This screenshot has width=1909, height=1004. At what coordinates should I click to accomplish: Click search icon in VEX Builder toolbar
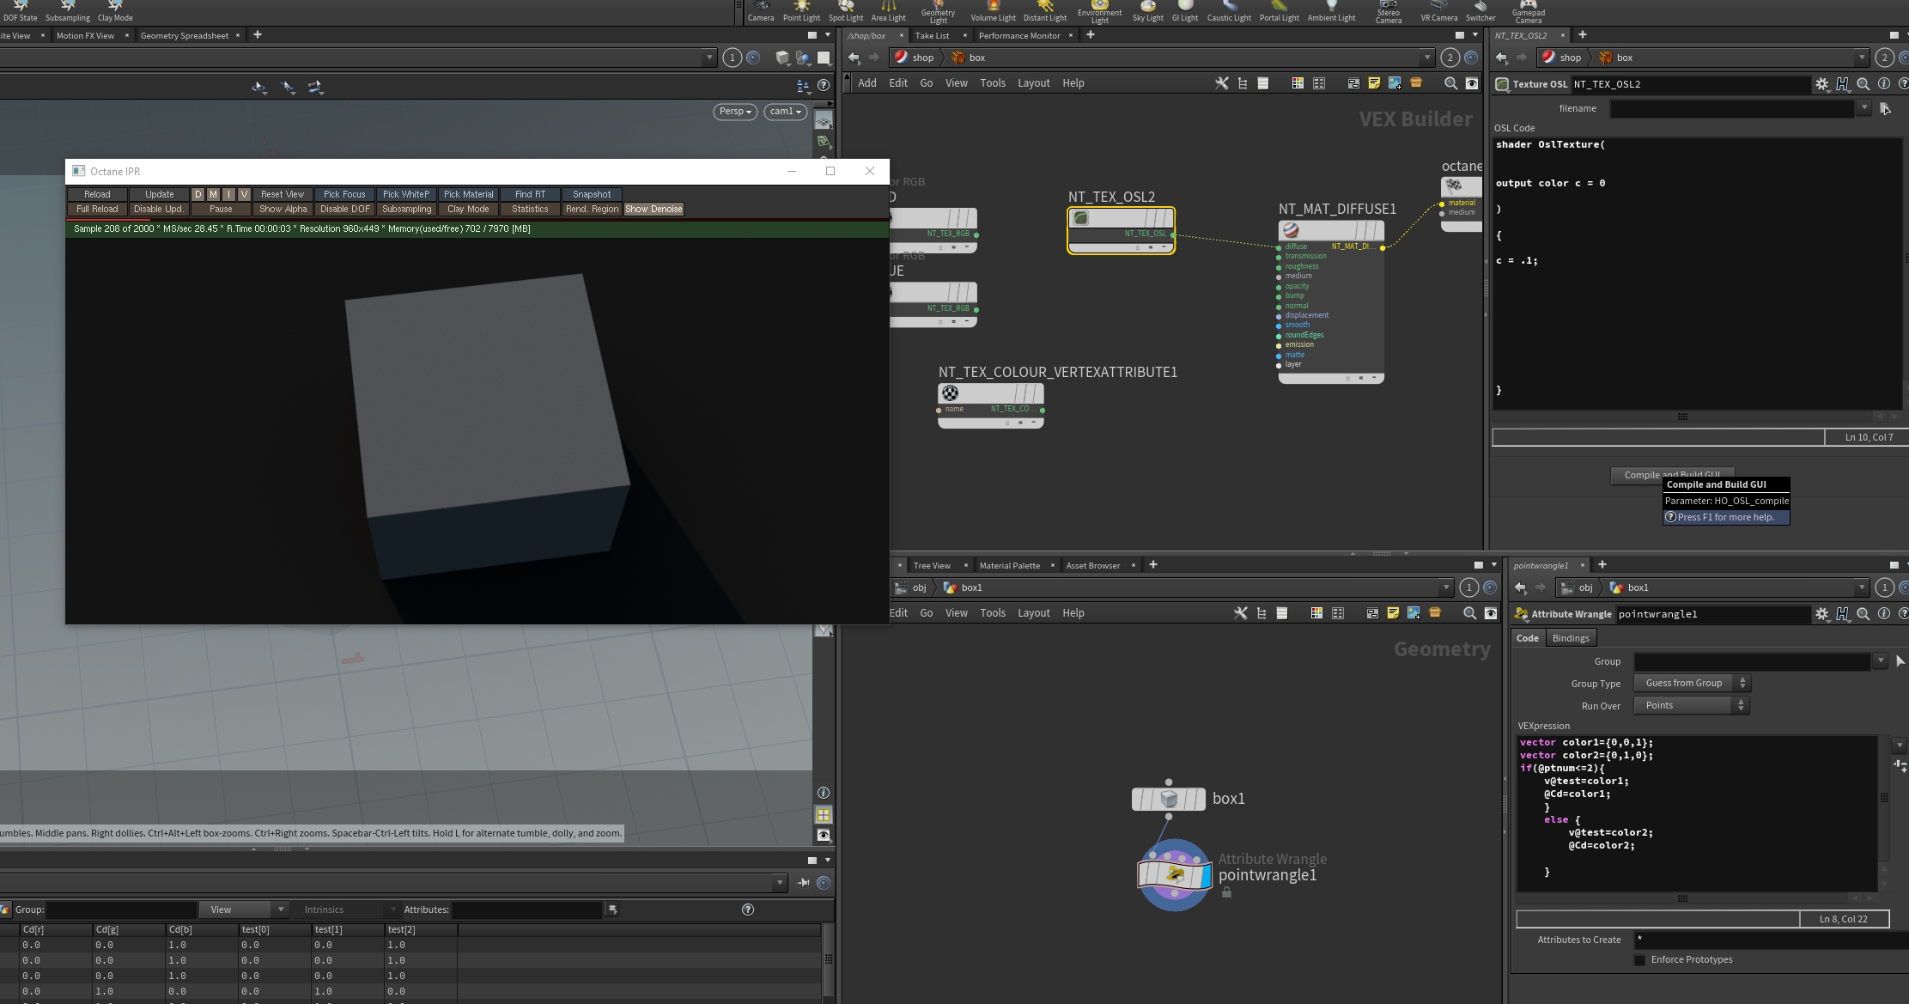point(1450,83)
